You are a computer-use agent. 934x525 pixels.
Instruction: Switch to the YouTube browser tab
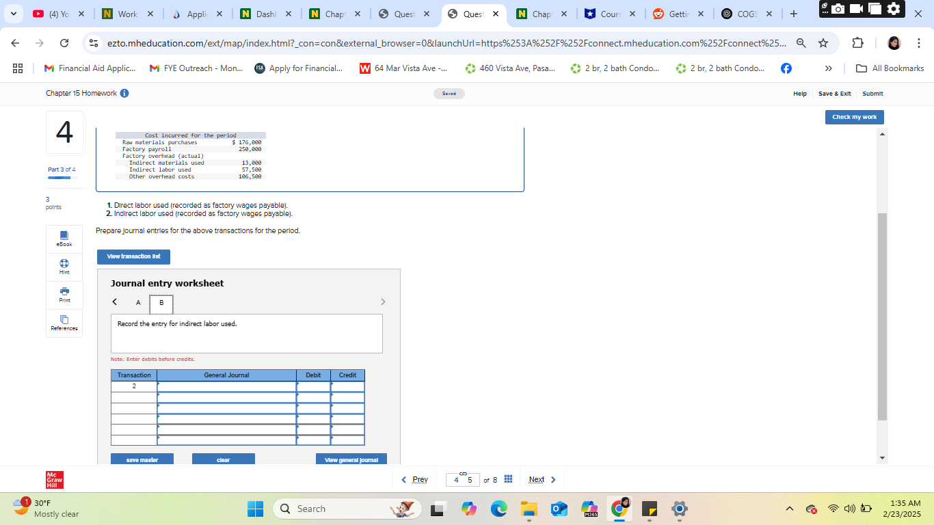pyautogui.click(x=59, y=14)
